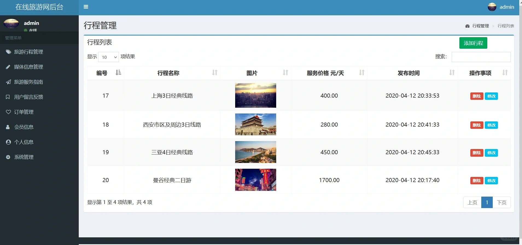Sort by 行程名称 using its sort arrows
522x245 pixels.
coord(215,72)
